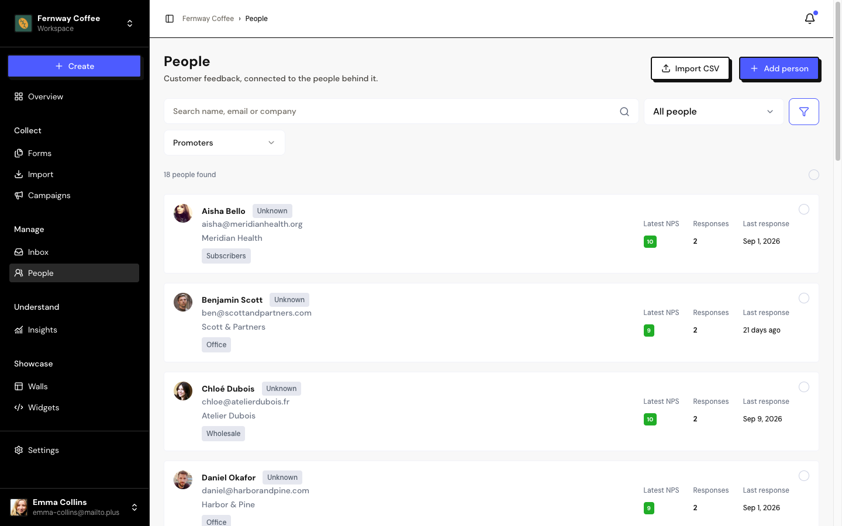
Task: Click the search magnifier icon
Action: pos(624,112)
